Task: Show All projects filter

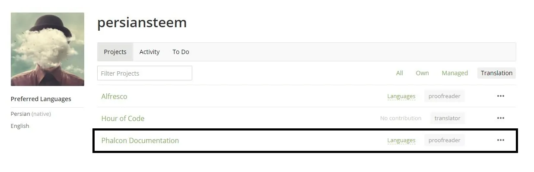Action: [x=400, y=73]
